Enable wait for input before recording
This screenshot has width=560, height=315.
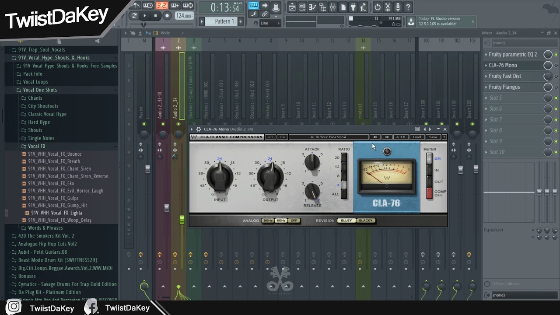(148, 6)
